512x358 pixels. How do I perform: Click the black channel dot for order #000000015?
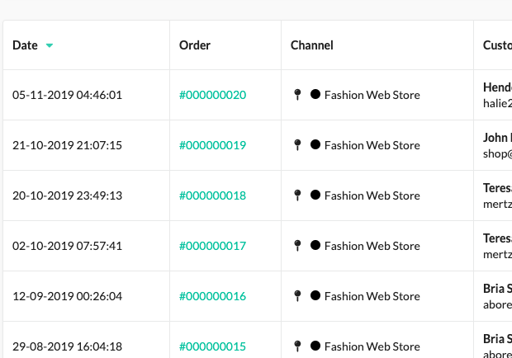315,346
